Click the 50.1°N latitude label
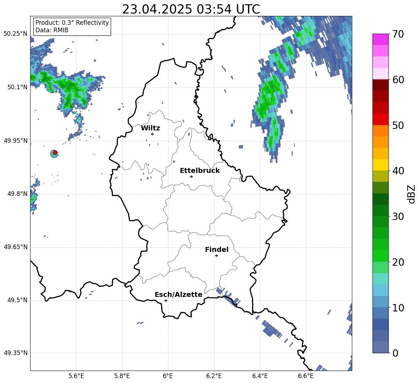Screen dimensions: 420x383 pos(17,87)
